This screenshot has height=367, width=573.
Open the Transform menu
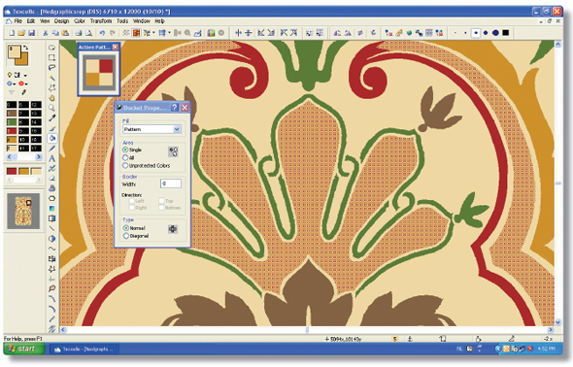click(x=101, y=21)
